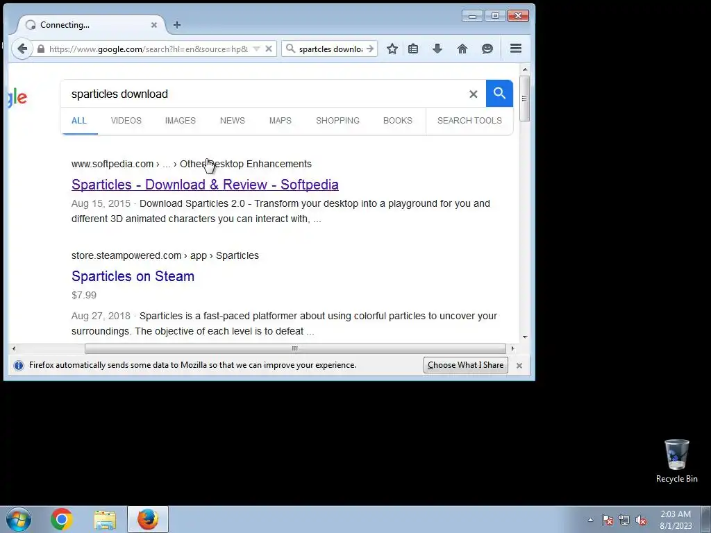Clear the Google search query
Image resolution: width=711 pixels, height=533 pixels.
coord(473,94)
